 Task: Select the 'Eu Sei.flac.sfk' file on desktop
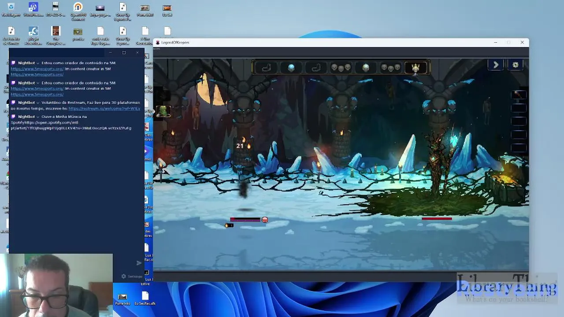pos(145,299)
